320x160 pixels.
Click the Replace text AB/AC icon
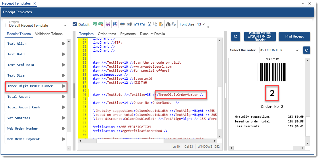(174, 24)
